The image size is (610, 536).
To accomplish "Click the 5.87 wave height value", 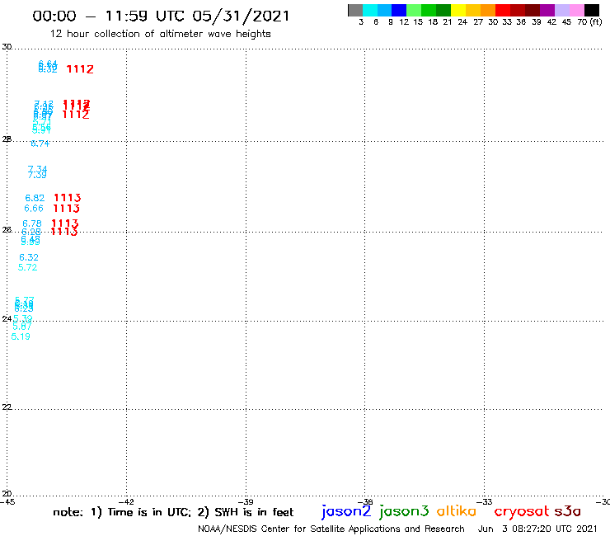I will coord(21,327).
